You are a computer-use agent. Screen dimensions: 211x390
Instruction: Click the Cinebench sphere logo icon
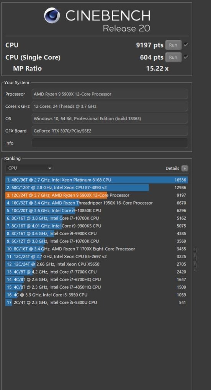(52, 15)
